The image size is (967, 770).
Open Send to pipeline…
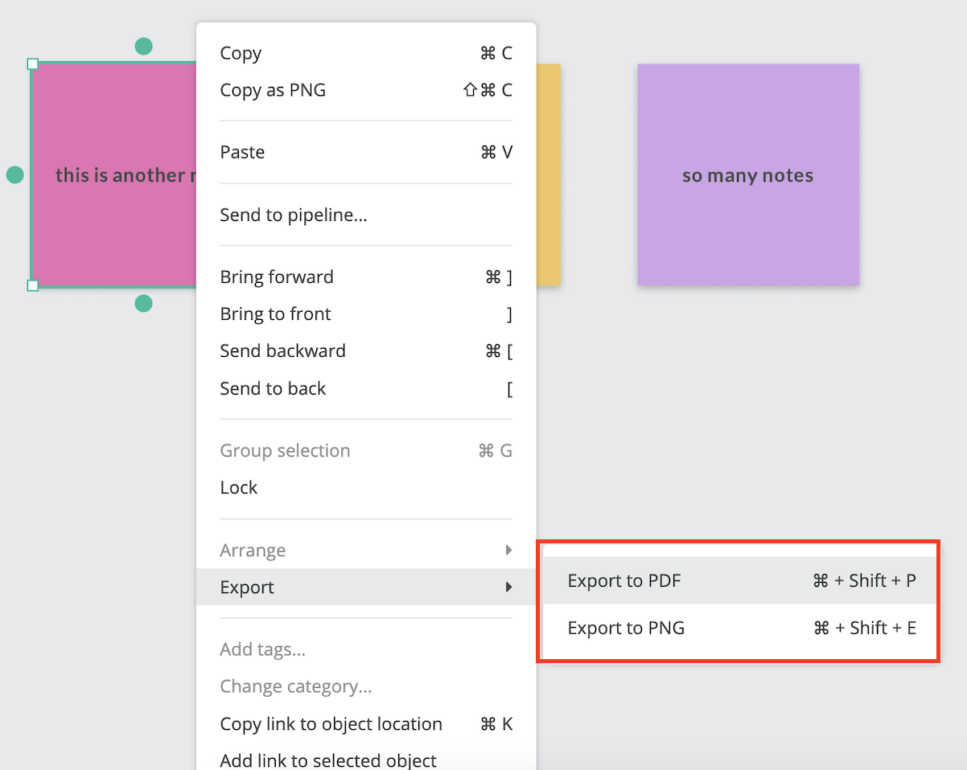[x=366, y=215]
